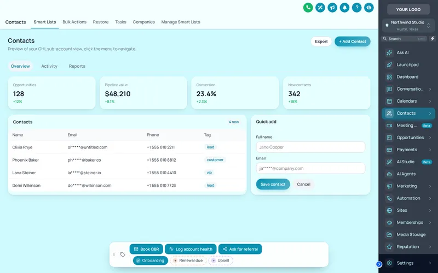Switch to the Activity sub-tab
Screen dimensions: 438x273
point(49,66)
